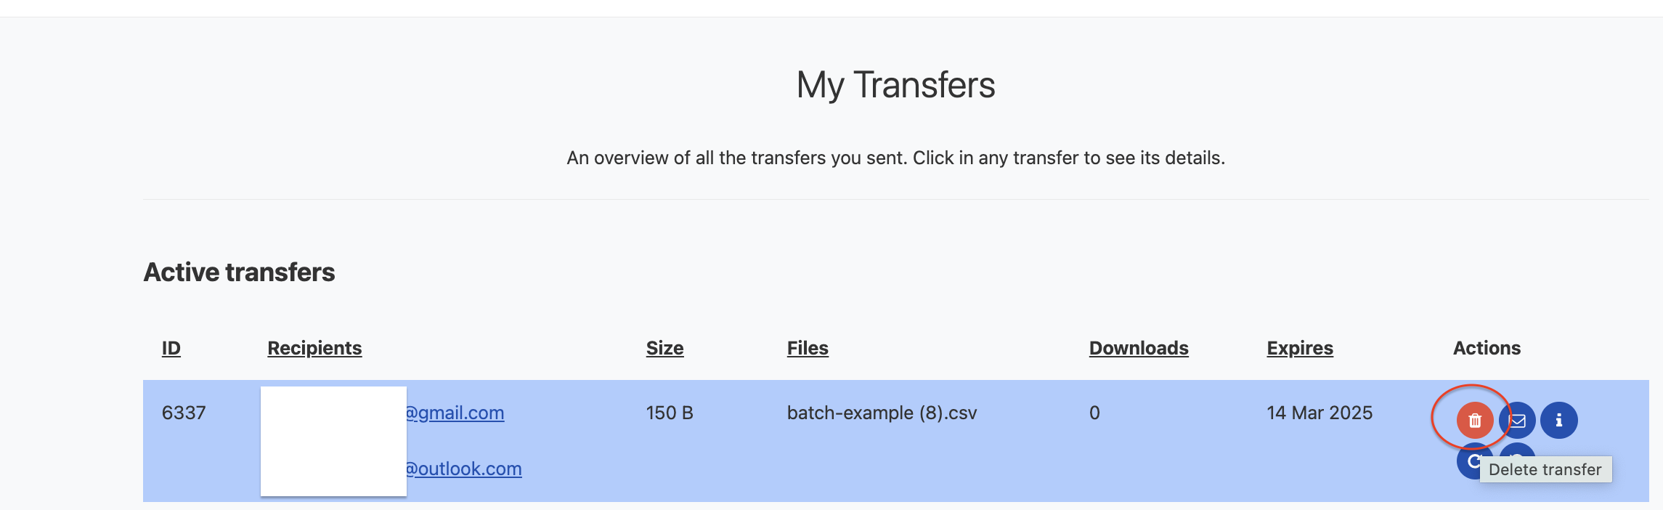Sort transfers by the Size header
Viewport: 1663px width, 510px height.
point(664,348)
